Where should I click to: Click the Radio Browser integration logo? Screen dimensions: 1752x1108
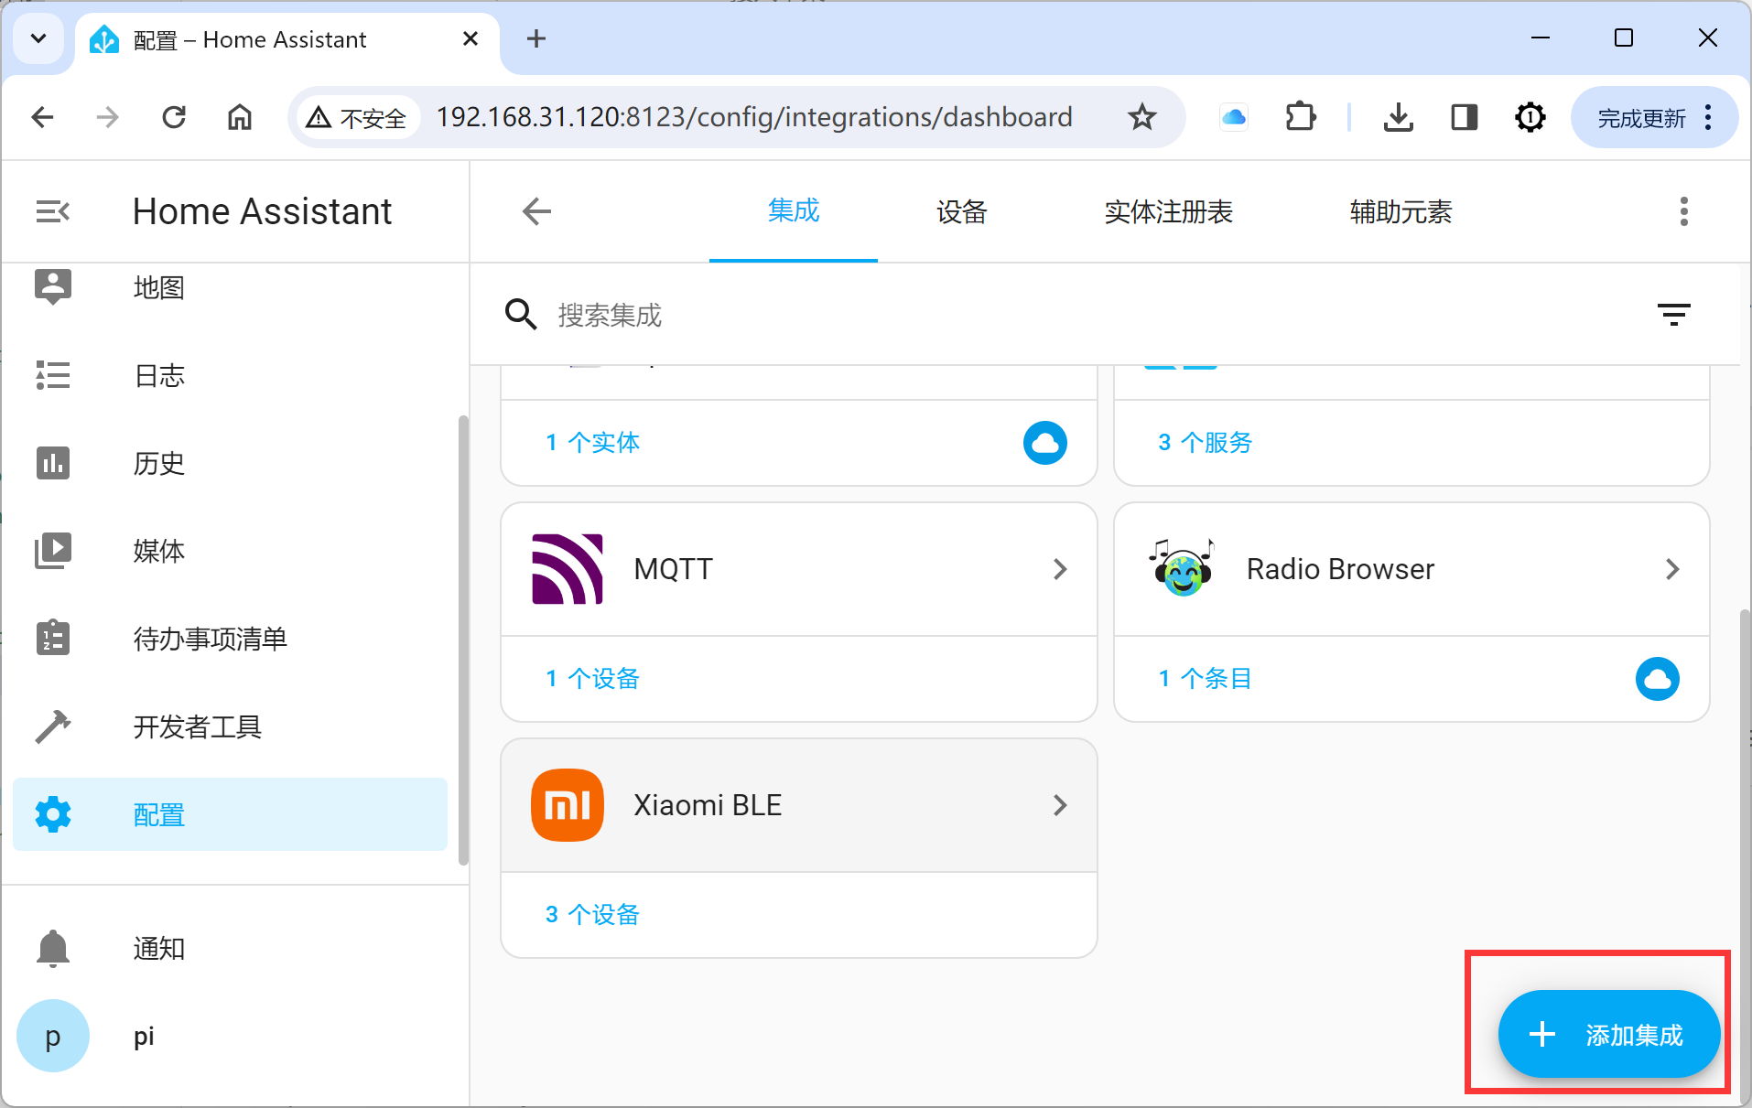1181,568
